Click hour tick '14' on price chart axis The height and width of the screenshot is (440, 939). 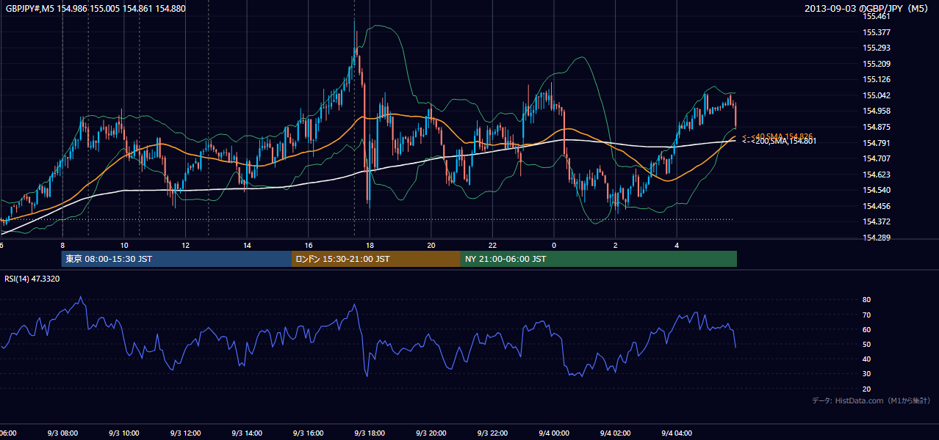point(247,245)
